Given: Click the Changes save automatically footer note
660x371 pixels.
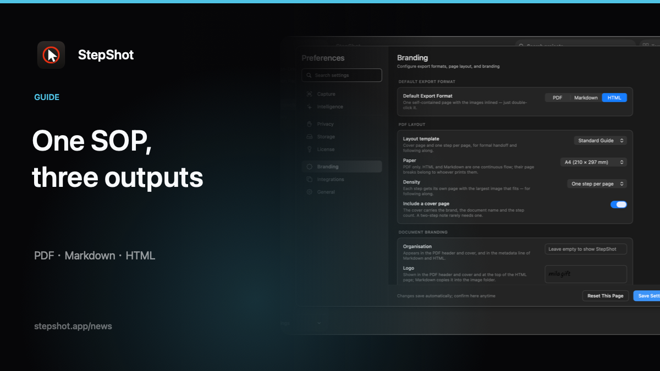Looking at the screenshot, I should point(446,296).
